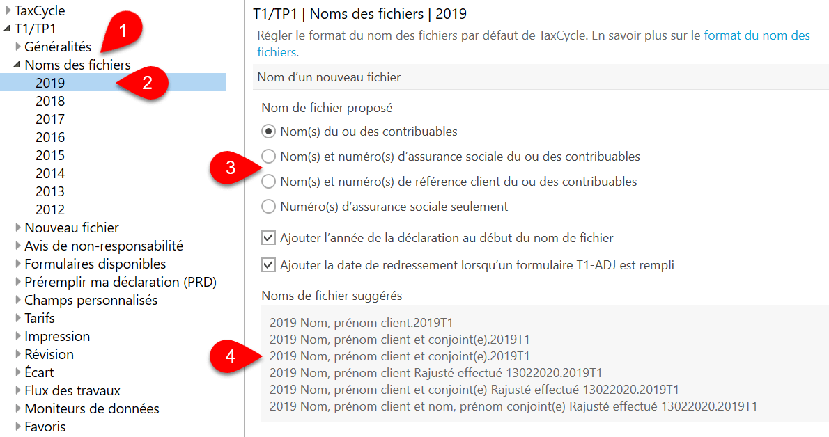The width and height of the screenshot is (829, 437).
Task: Select the 2018 file name year
Action: point(50,101)
